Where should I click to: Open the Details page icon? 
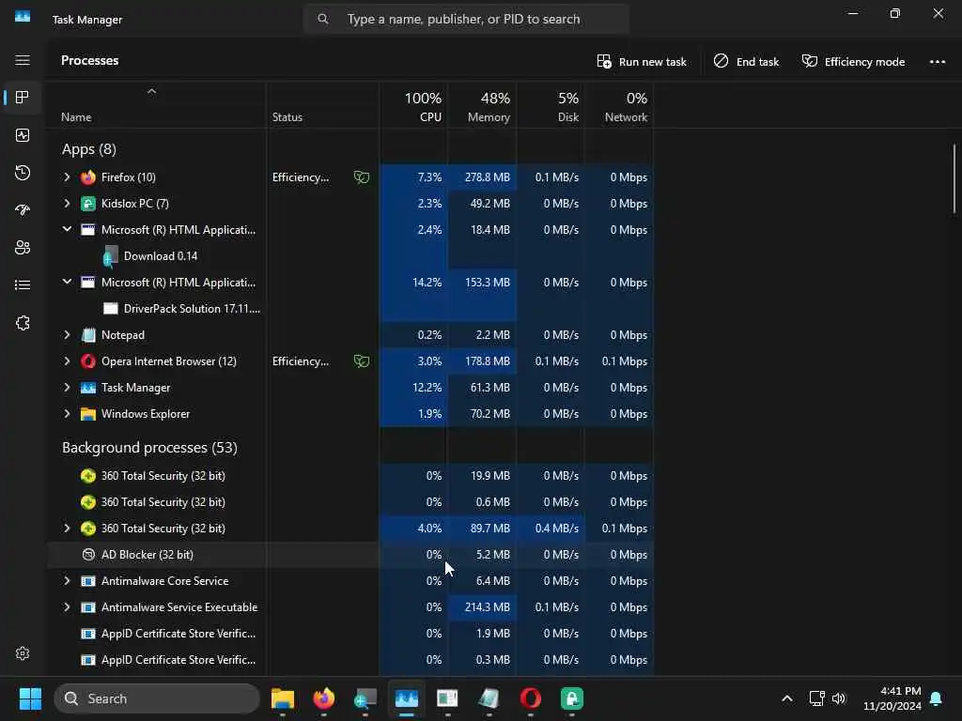23,285
